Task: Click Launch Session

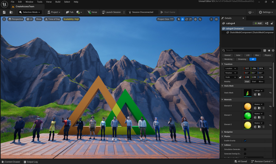Action: tap(111, 12)
